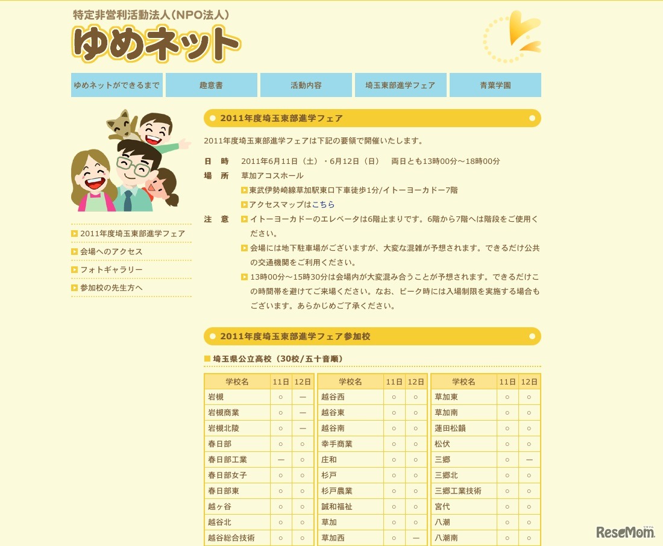Open the 青葉学園 section
Screen dimensions: 663x546
[x=495, y=84]
